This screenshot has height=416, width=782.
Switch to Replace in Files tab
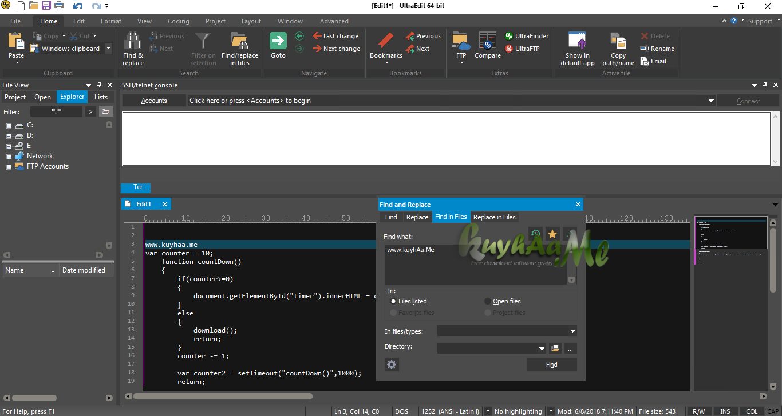coord(495,217)
